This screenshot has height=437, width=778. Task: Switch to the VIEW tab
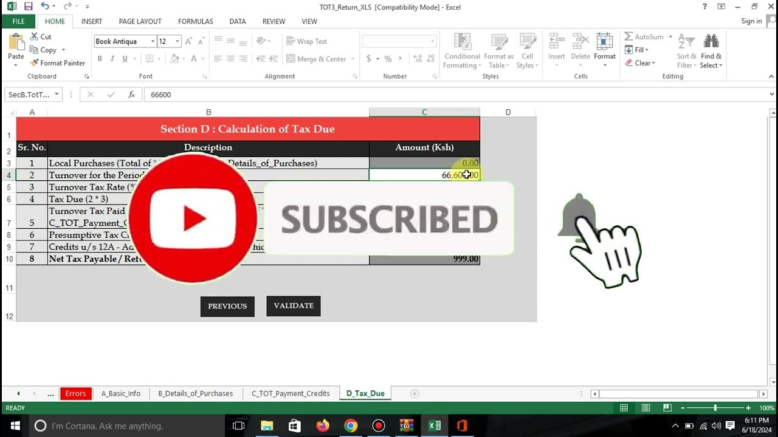click(x=309, y=21)
